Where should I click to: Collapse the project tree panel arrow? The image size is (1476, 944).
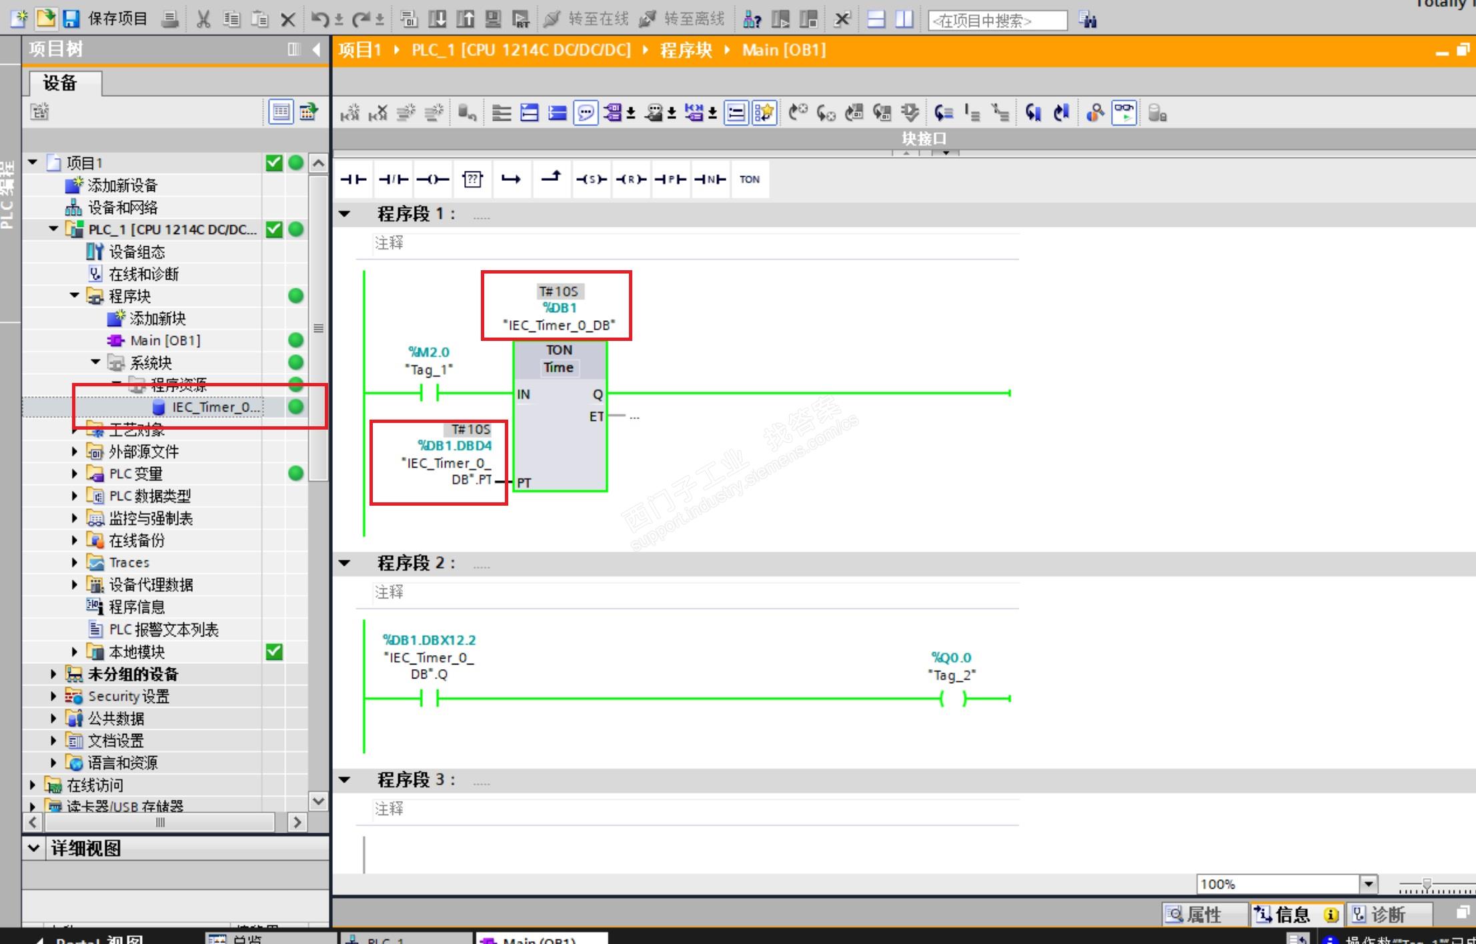pyautogui.click(x=317, y=49)
